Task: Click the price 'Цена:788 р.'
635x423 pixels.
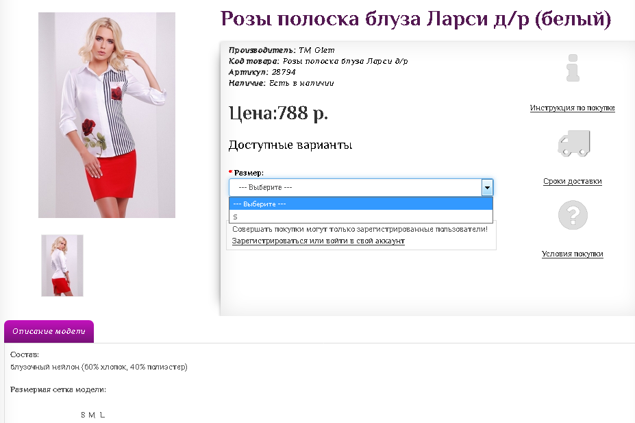Action: (278, 113)
